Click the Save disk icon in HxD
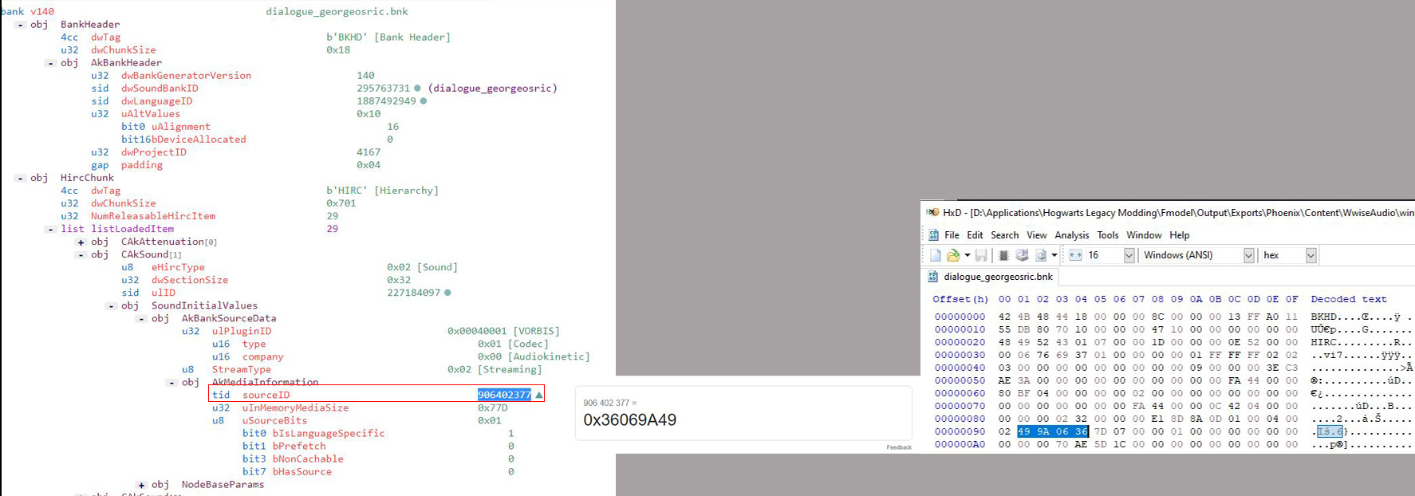The width and height of the screenshot is (1415, 496). [x=981, y=255]
